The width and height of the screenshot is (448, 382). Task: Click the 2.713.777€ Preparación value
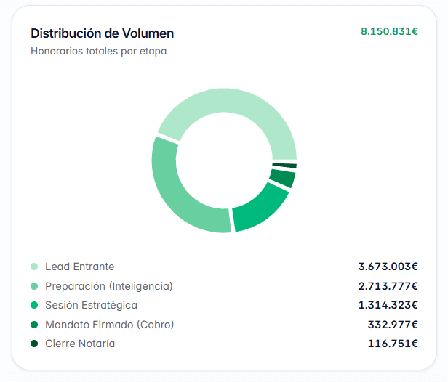pos(388,286)
